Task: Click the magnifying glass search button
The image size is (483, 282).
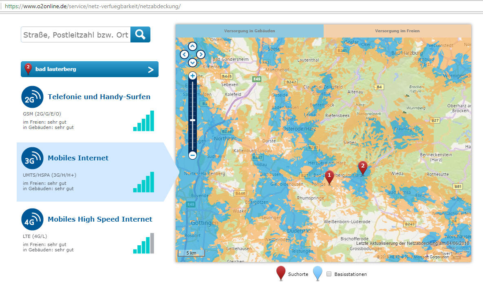Action: pyautogui.click(x=140, y=35)
